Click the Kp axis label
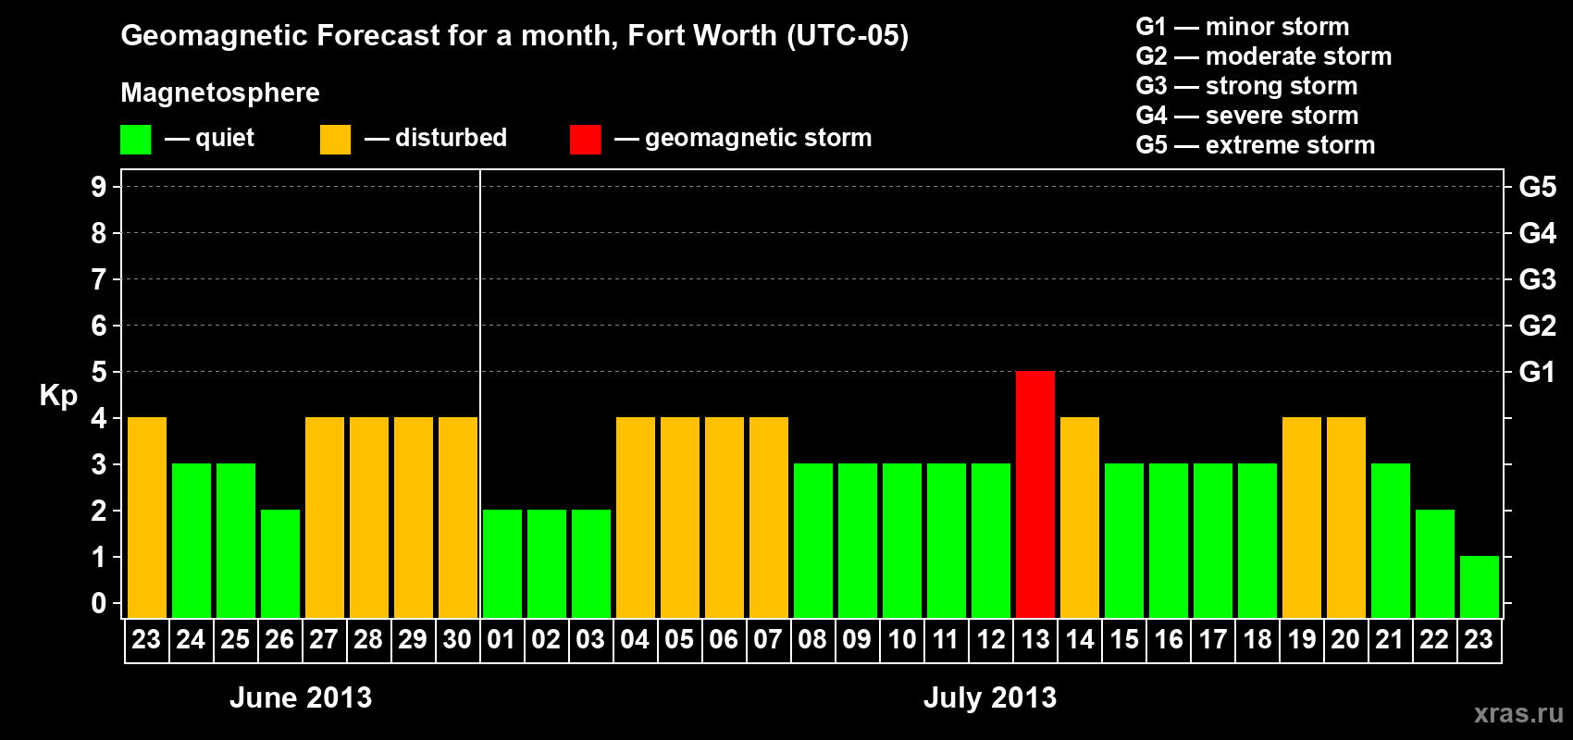 58,396
